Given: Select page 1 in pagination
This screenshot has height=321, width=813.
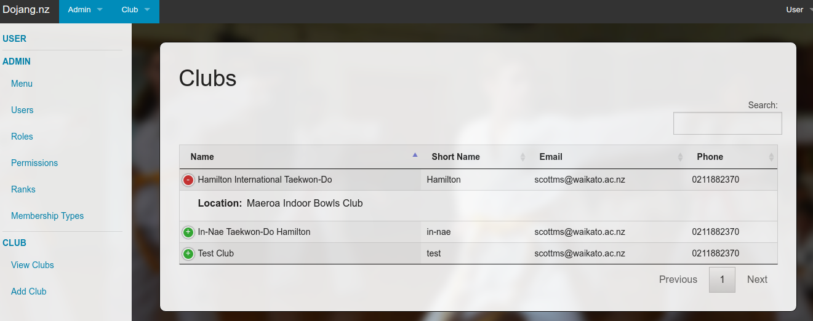Looking at the screenshot, I should pyautogui.click(x=722, y=279).
